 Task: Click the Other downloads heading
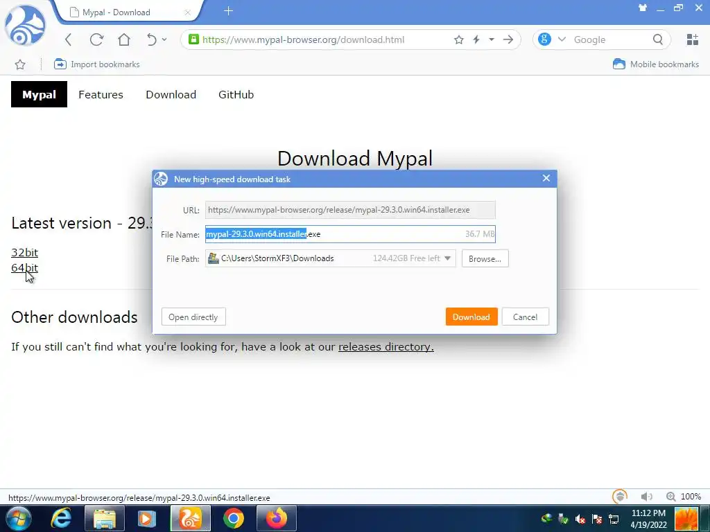(74, 317)
